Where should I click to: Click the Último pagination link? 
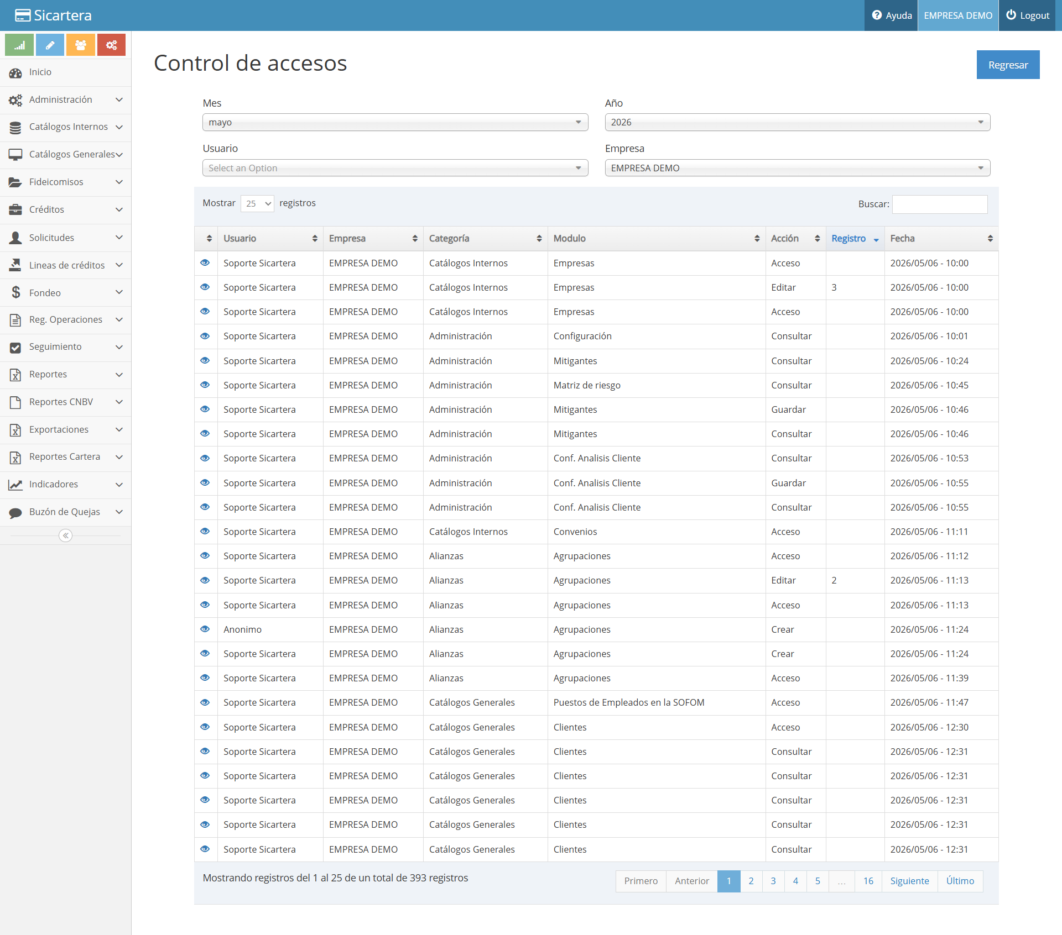960,881
